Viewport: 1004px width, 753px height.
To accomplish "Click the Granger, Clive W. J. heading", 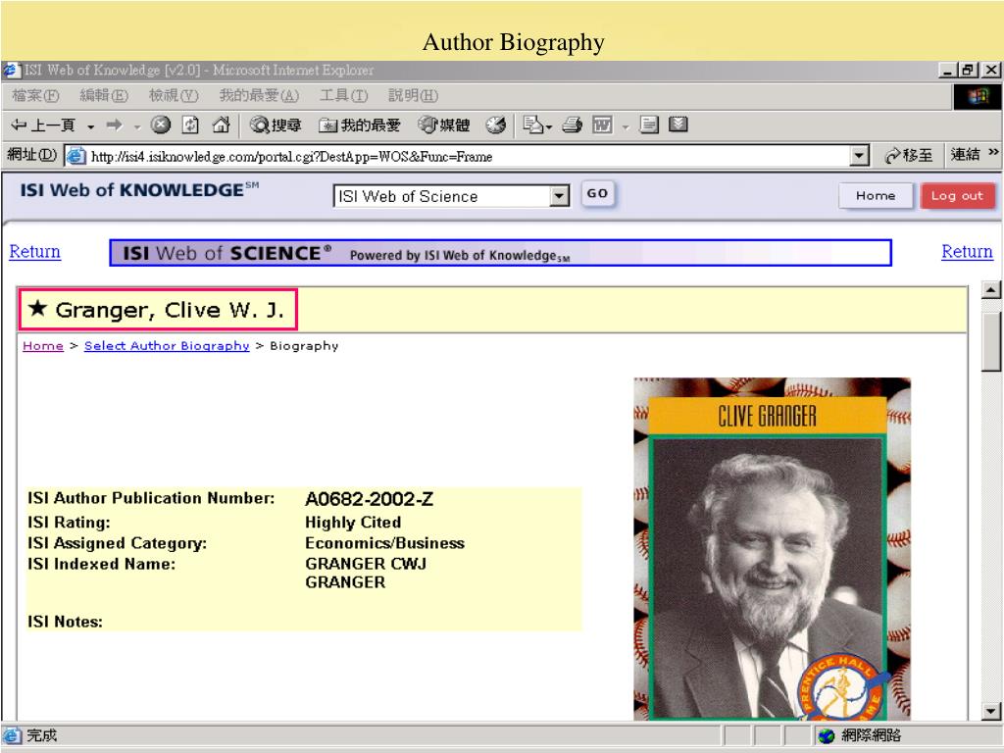I will click(x=170, y=310).
